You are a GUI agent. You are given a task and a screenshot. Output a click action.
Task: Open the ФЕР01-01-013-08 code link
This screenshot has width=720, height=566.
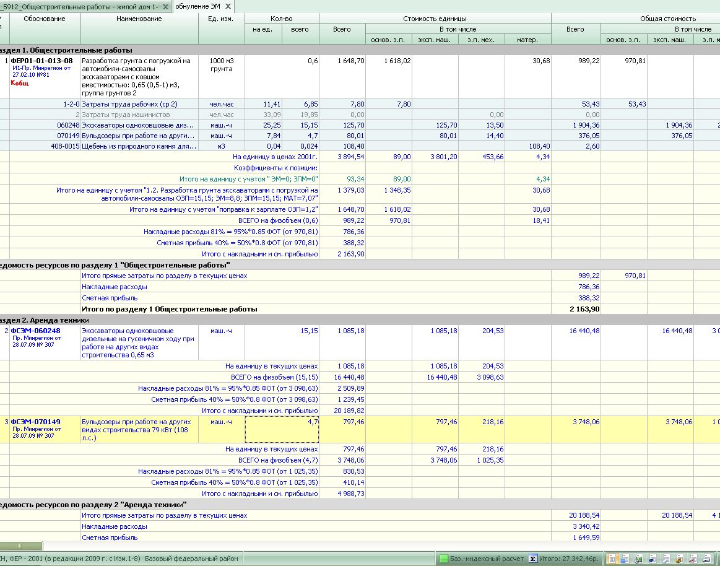click(x=41, y=61)
